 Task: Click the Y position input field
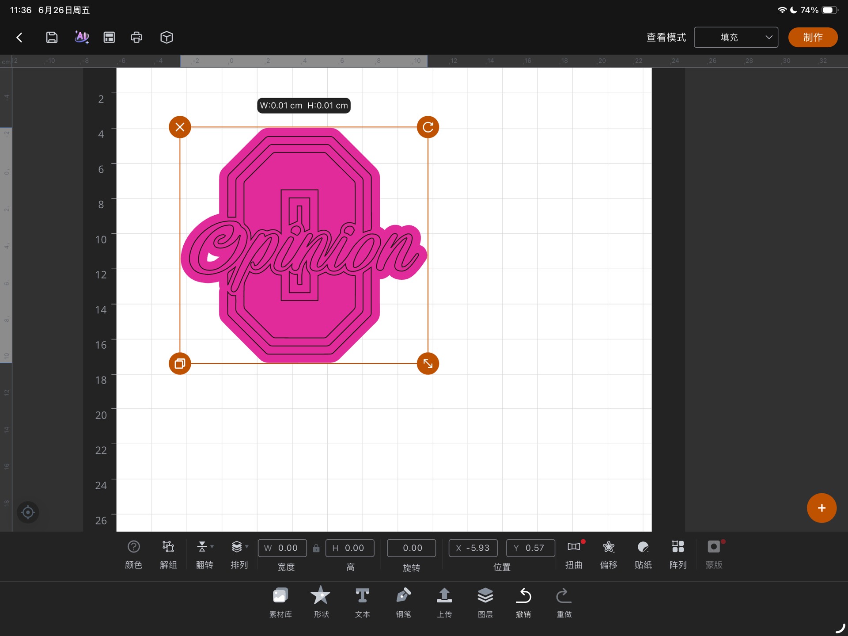point(530,548)
